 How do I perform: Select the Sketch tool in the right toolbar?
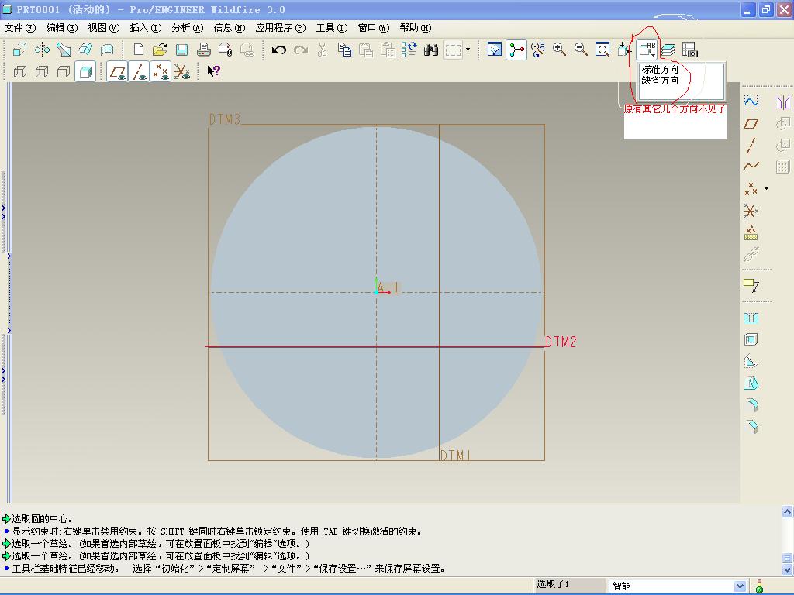point(751,102)
